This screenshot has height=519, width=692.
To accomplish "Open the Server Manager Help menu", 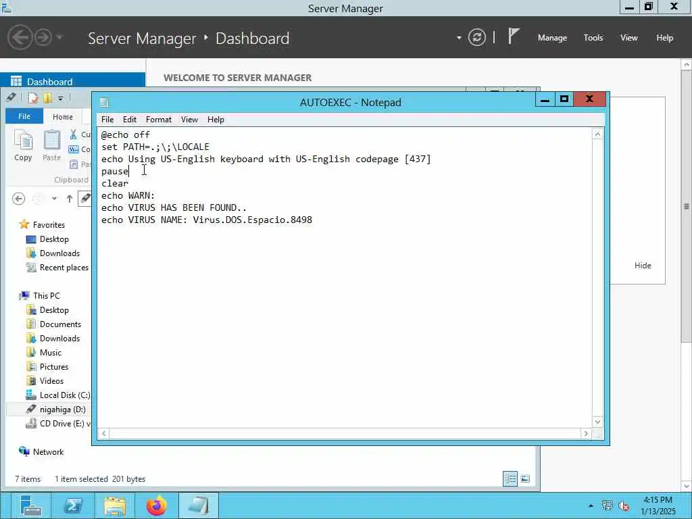I will [x=665, y=38].
